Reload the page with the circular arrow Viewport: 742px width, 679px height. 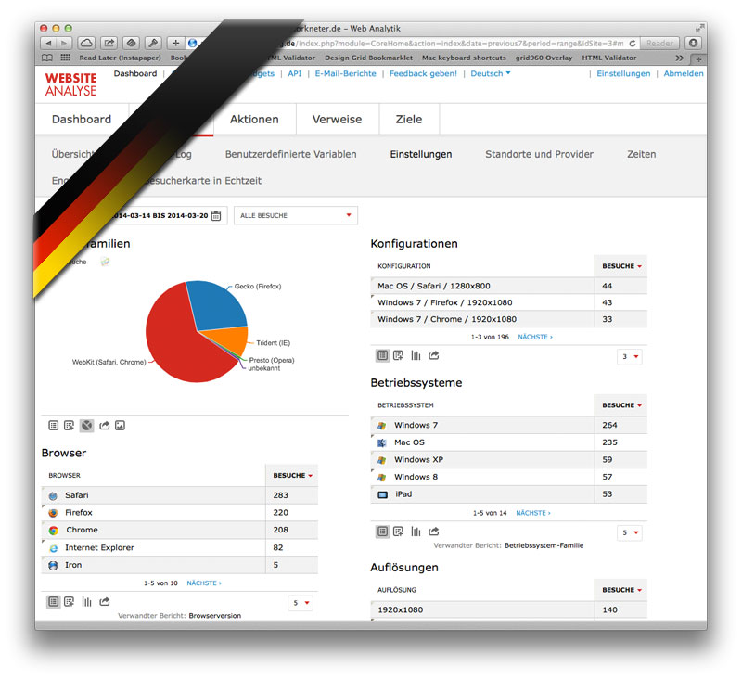pyautogui.click(x=633, y=43)
